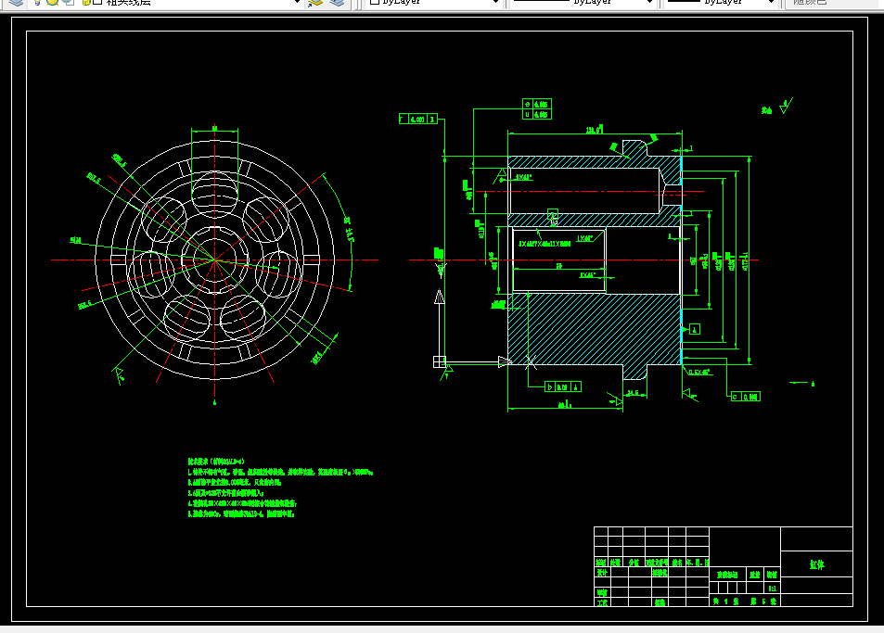Viewport: 884px width, 633px height.
Task: Select the flatness tolerance frame 0.001
Action: pyautogui.click(x=417, y=119)
